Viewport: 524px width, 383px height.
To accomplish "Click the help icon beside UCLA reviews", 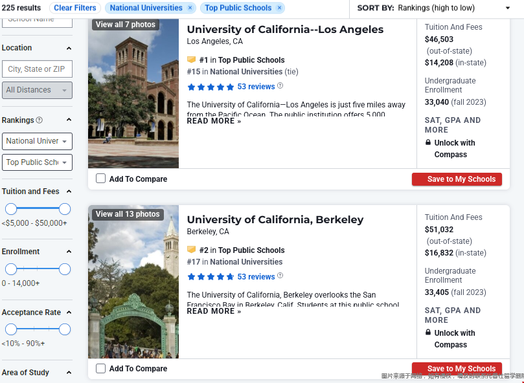I will pos(280,86).
